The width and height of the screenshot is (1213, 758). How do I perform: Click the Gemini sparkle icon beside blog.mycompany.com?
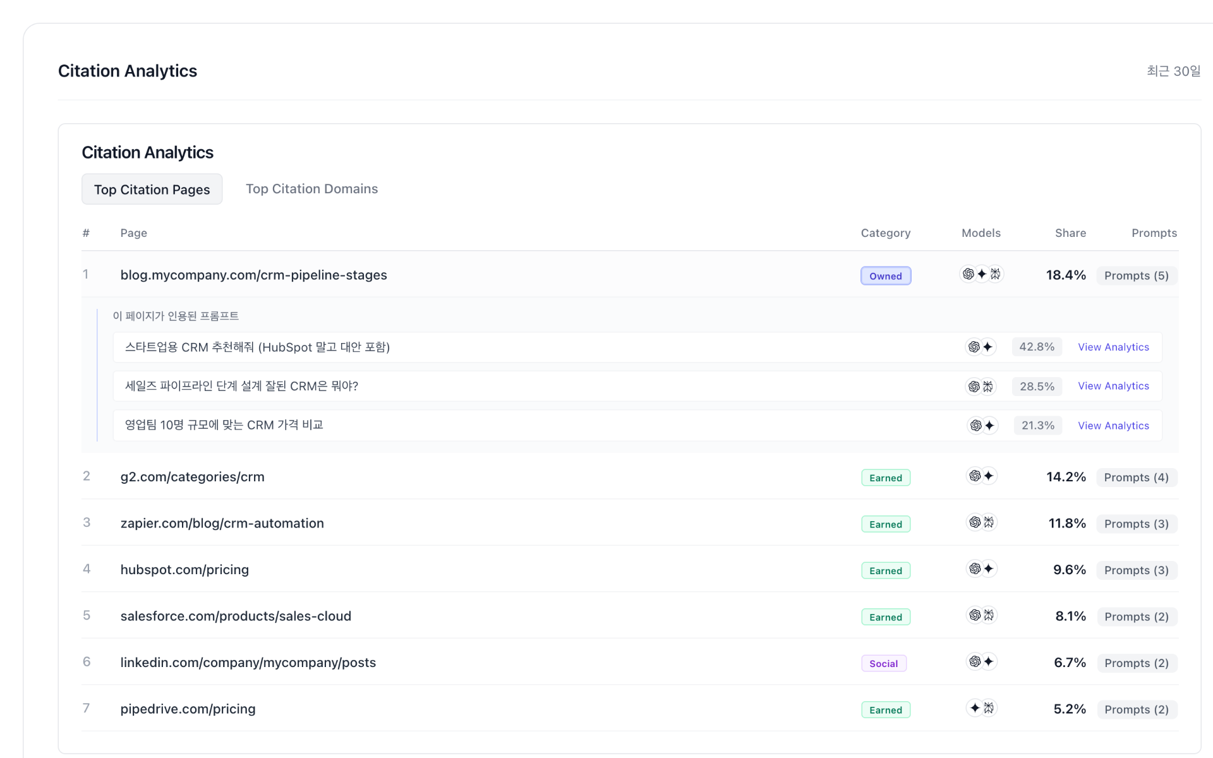tap(981, 274)
